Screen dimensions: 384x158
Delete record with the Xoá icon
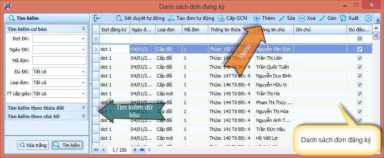302,18
